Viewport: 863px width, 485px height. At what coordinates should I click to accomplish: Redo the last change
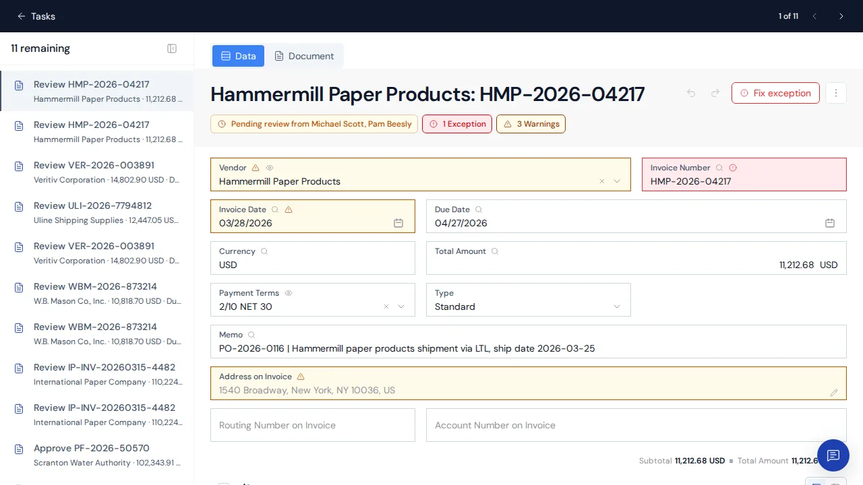point(715,93)
